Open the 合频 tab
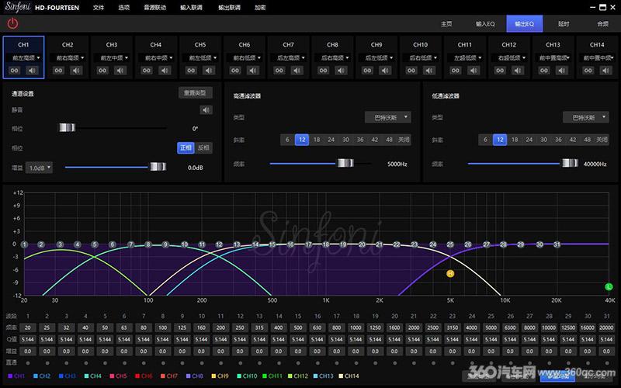The image size is (621, 388). [603, 24]
